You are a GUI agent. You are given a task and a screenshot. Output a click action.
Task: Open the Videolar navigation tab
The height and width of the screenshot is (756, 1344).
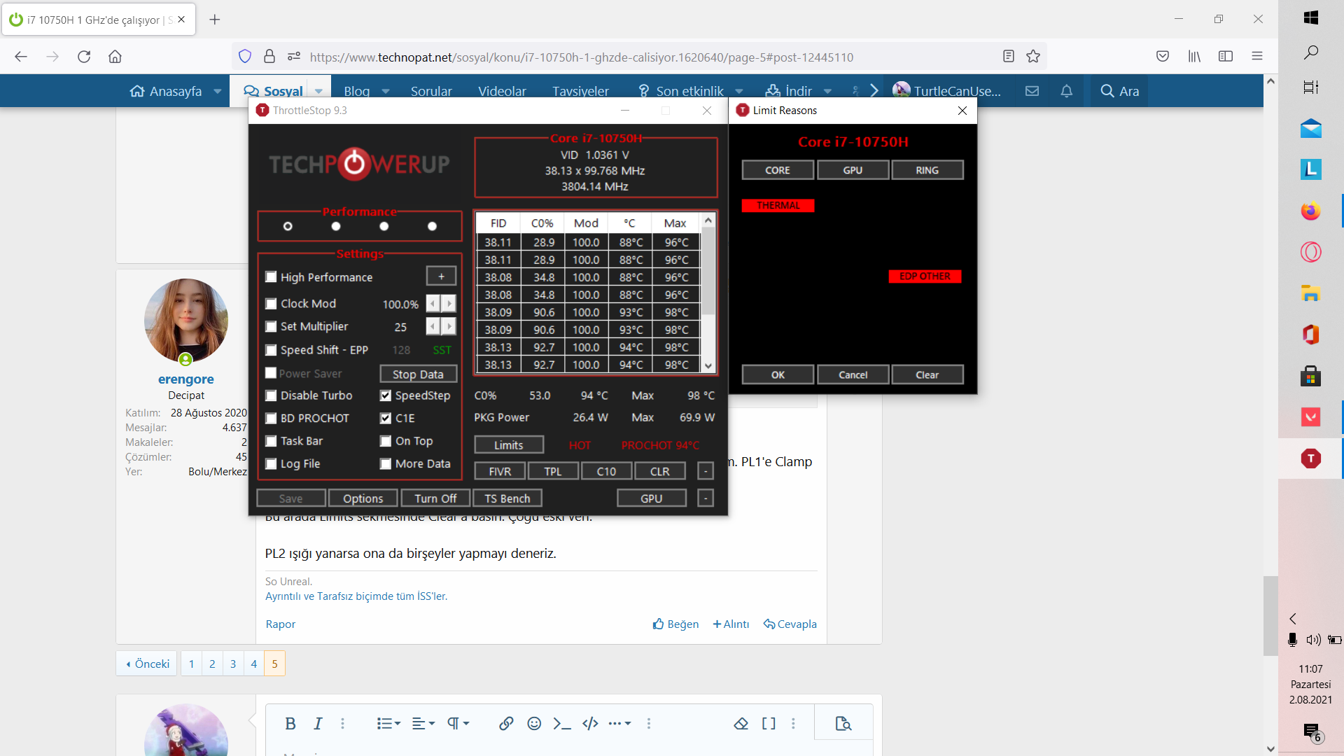coord(502,91)
